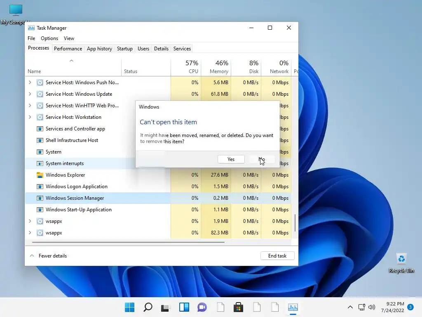The image size is (422, 317).
Task: Open the network icon in system tray
Action: 362,307
